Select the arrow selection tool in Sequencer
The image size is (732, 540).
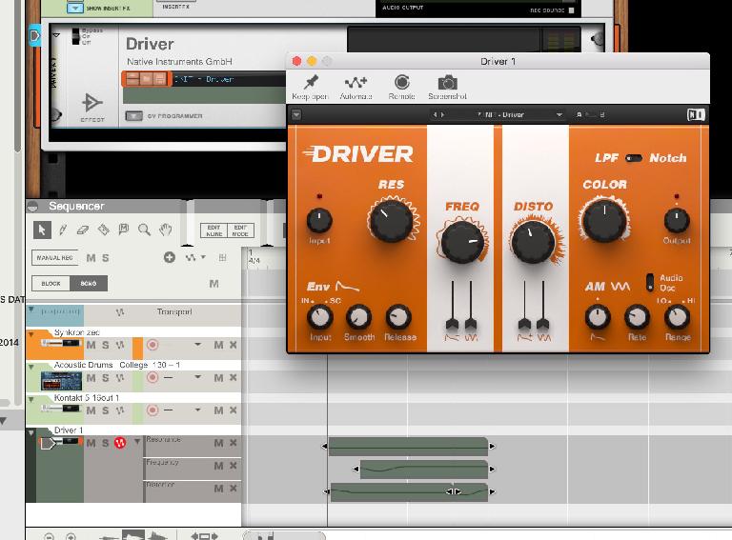coord(42,230)
